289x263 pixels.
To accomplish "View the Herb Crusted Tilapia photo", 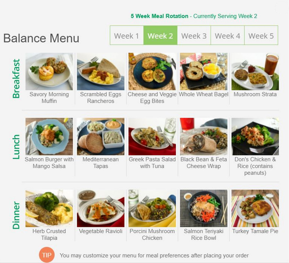I will point(49,208).
